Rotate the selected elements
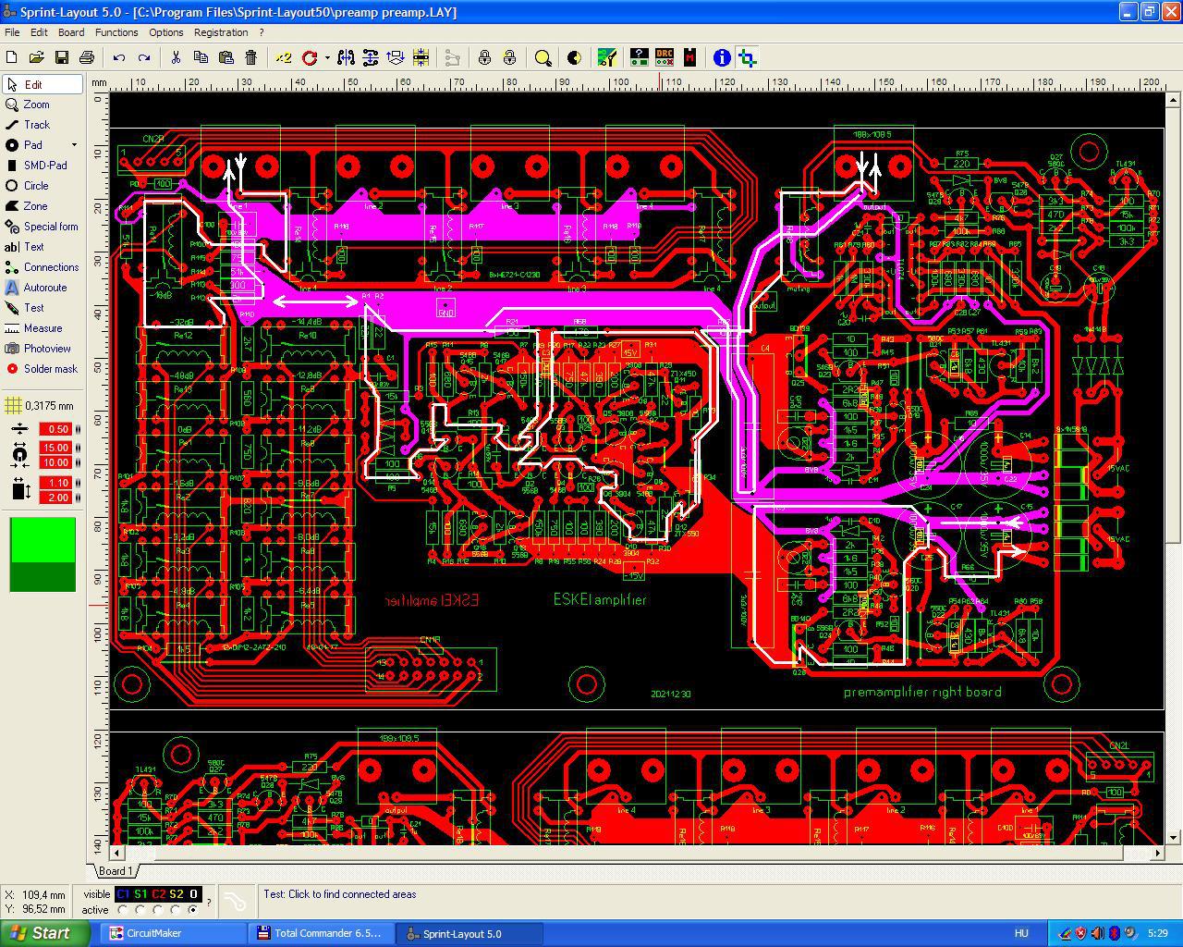The width and height of the screenshot is (1183, 947). [x=309, y=57]
